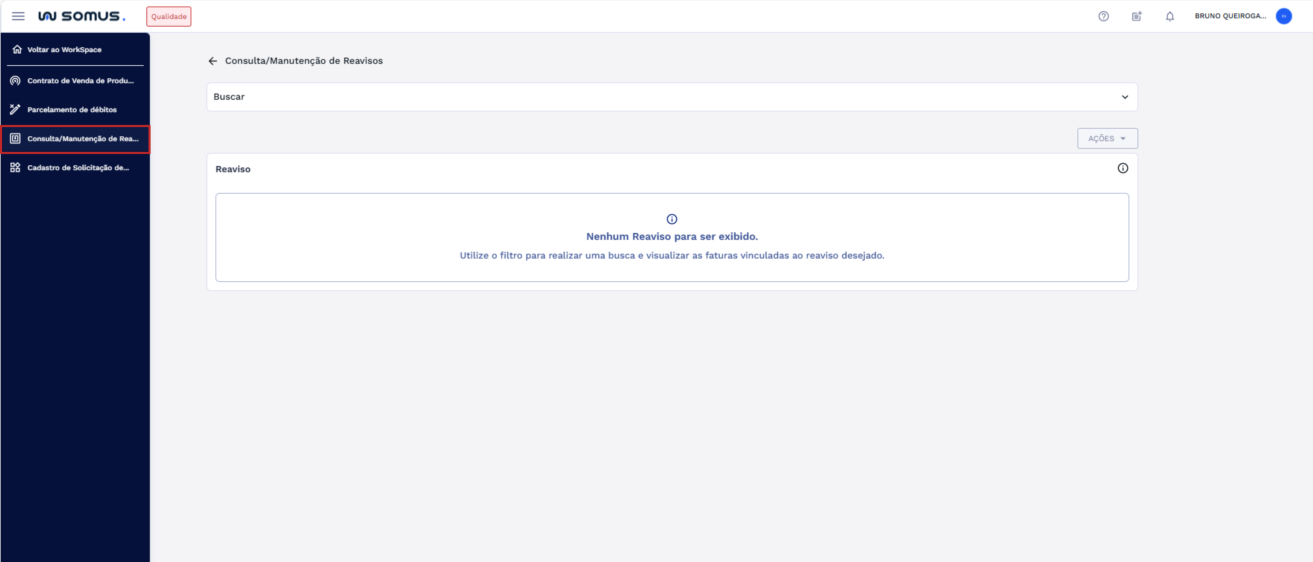
Task: Click the news document icon in header
Action: point(1137,16)
